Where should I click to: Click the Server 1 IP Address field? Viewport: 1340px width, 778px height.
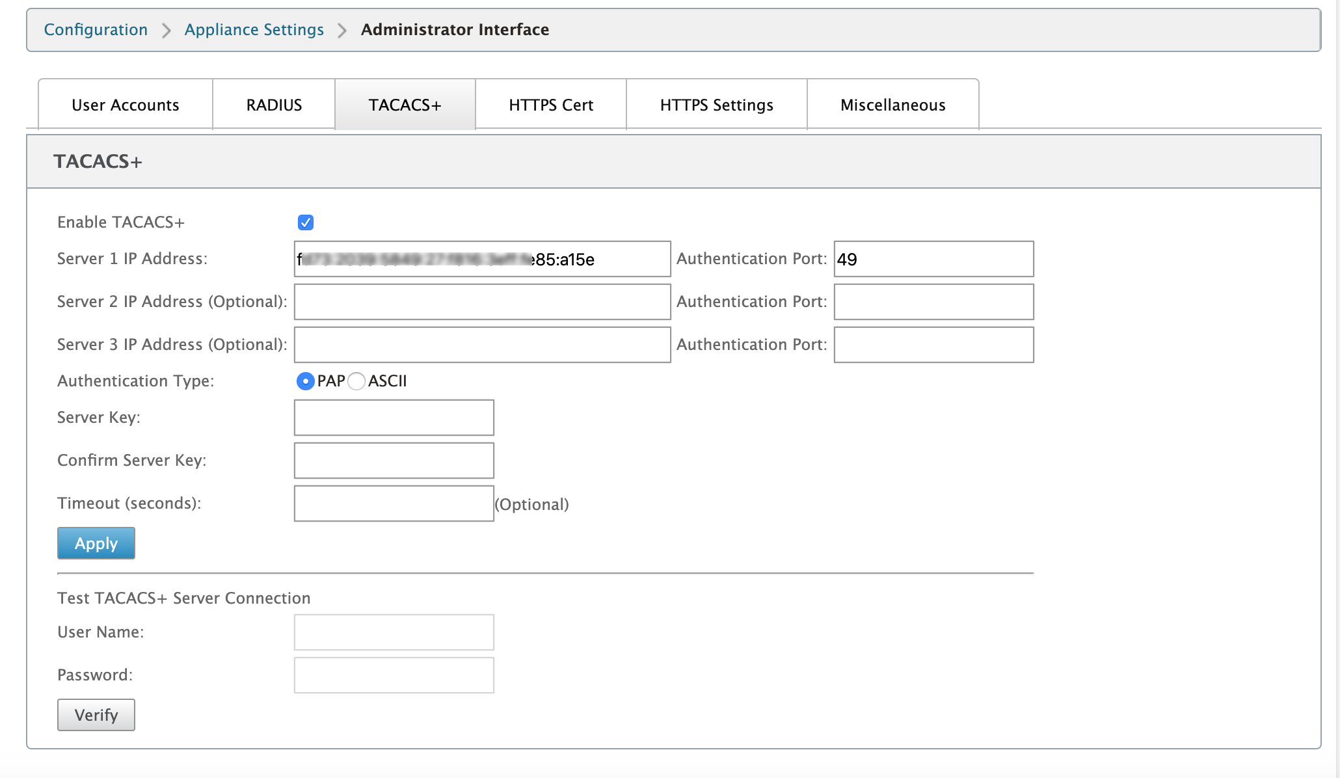pyautogui.click(x=482, y=259)
